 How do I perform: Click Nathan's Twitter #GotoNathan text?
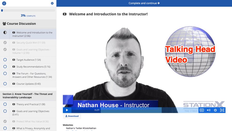[x=81, y=128]
